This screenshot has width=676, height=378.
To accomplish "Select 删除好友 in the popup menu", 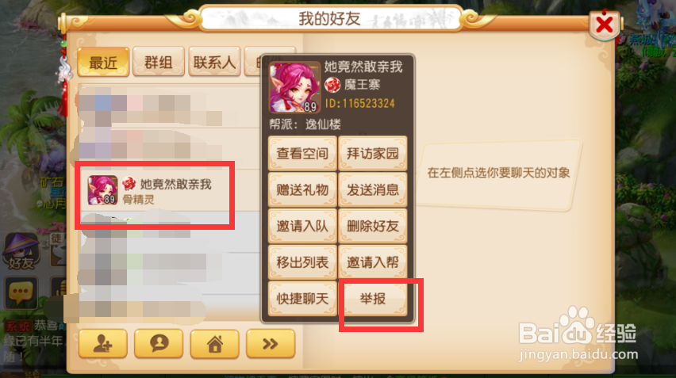I will (x=373, y=226).
